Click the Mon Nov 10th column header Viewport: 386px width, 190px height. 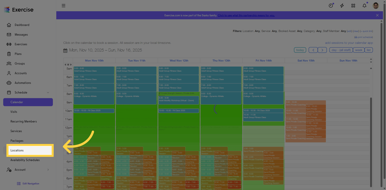94,61
